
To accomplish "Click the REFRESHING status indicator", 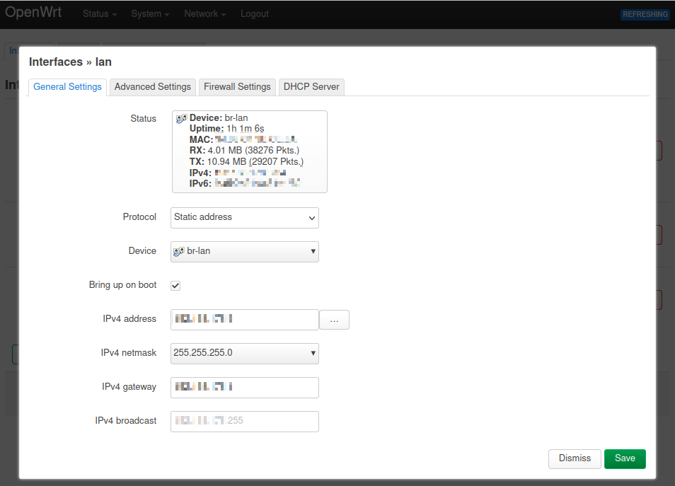I will [645, 14].
